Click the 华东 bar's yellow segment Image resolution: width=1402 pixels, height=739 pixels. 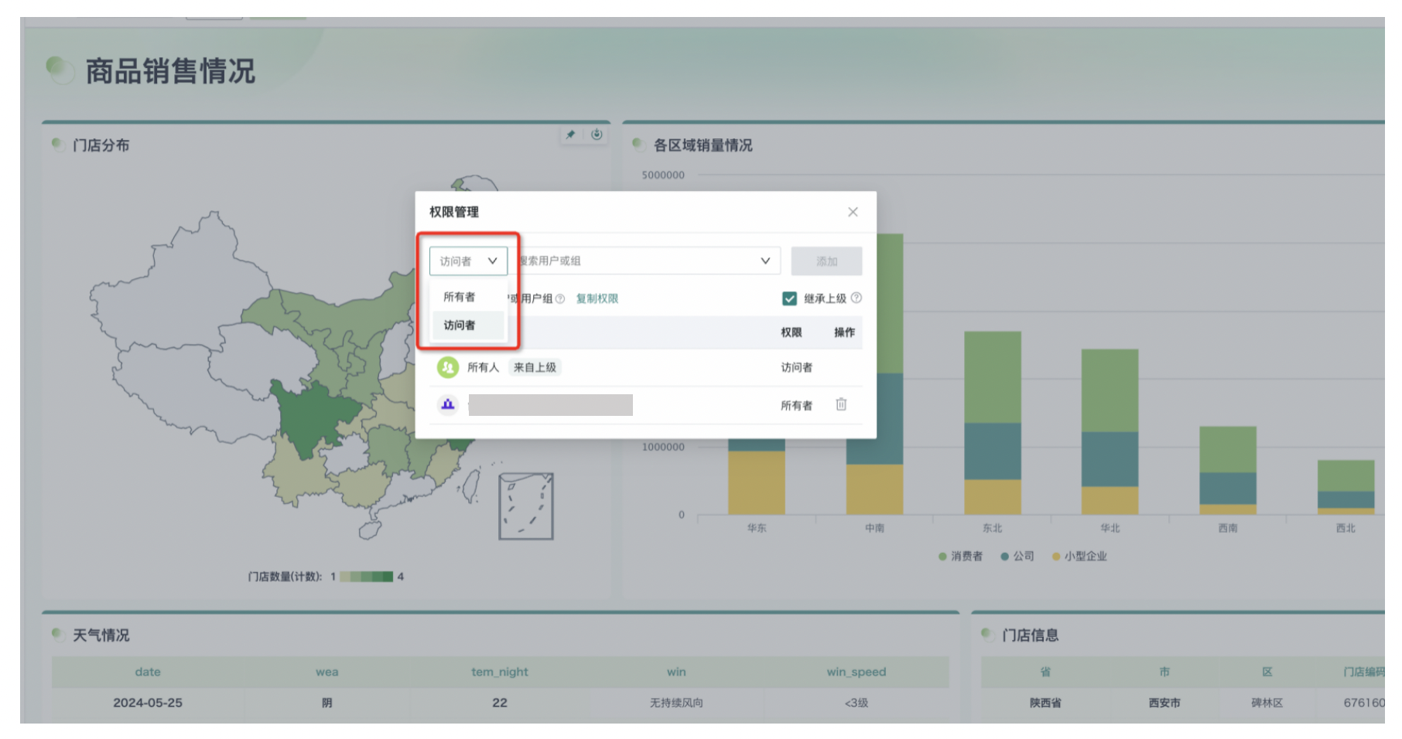click(757, 482)
